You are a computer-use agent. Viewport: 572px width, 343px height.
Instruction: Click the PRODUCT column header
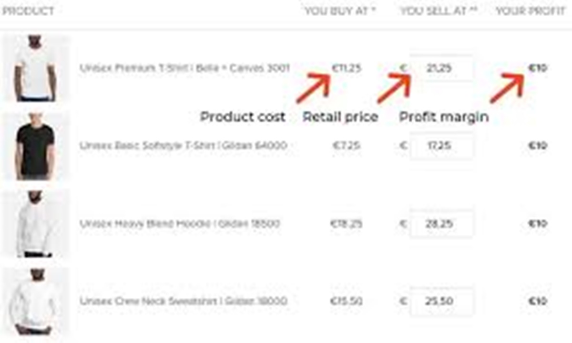point(28,11)
